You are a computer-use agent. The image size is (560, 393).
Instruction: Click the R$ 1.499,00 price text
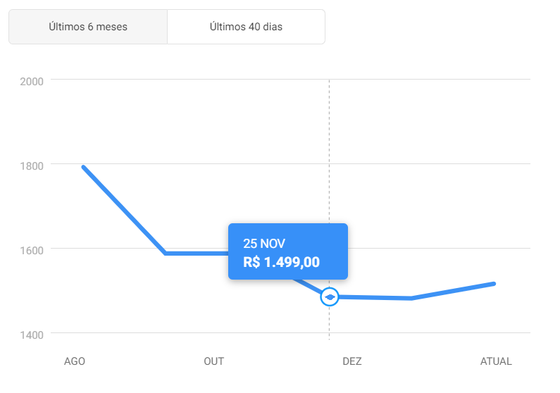[x=282, y=262]
